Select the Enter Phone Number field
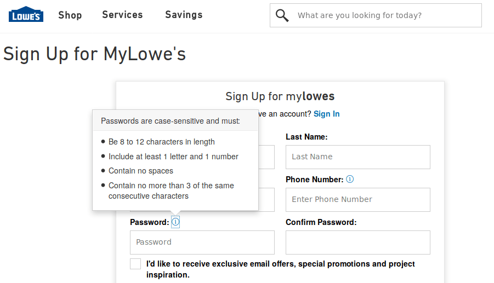The image size is (494, 283). pyautogui.click(x=357, y=199)
